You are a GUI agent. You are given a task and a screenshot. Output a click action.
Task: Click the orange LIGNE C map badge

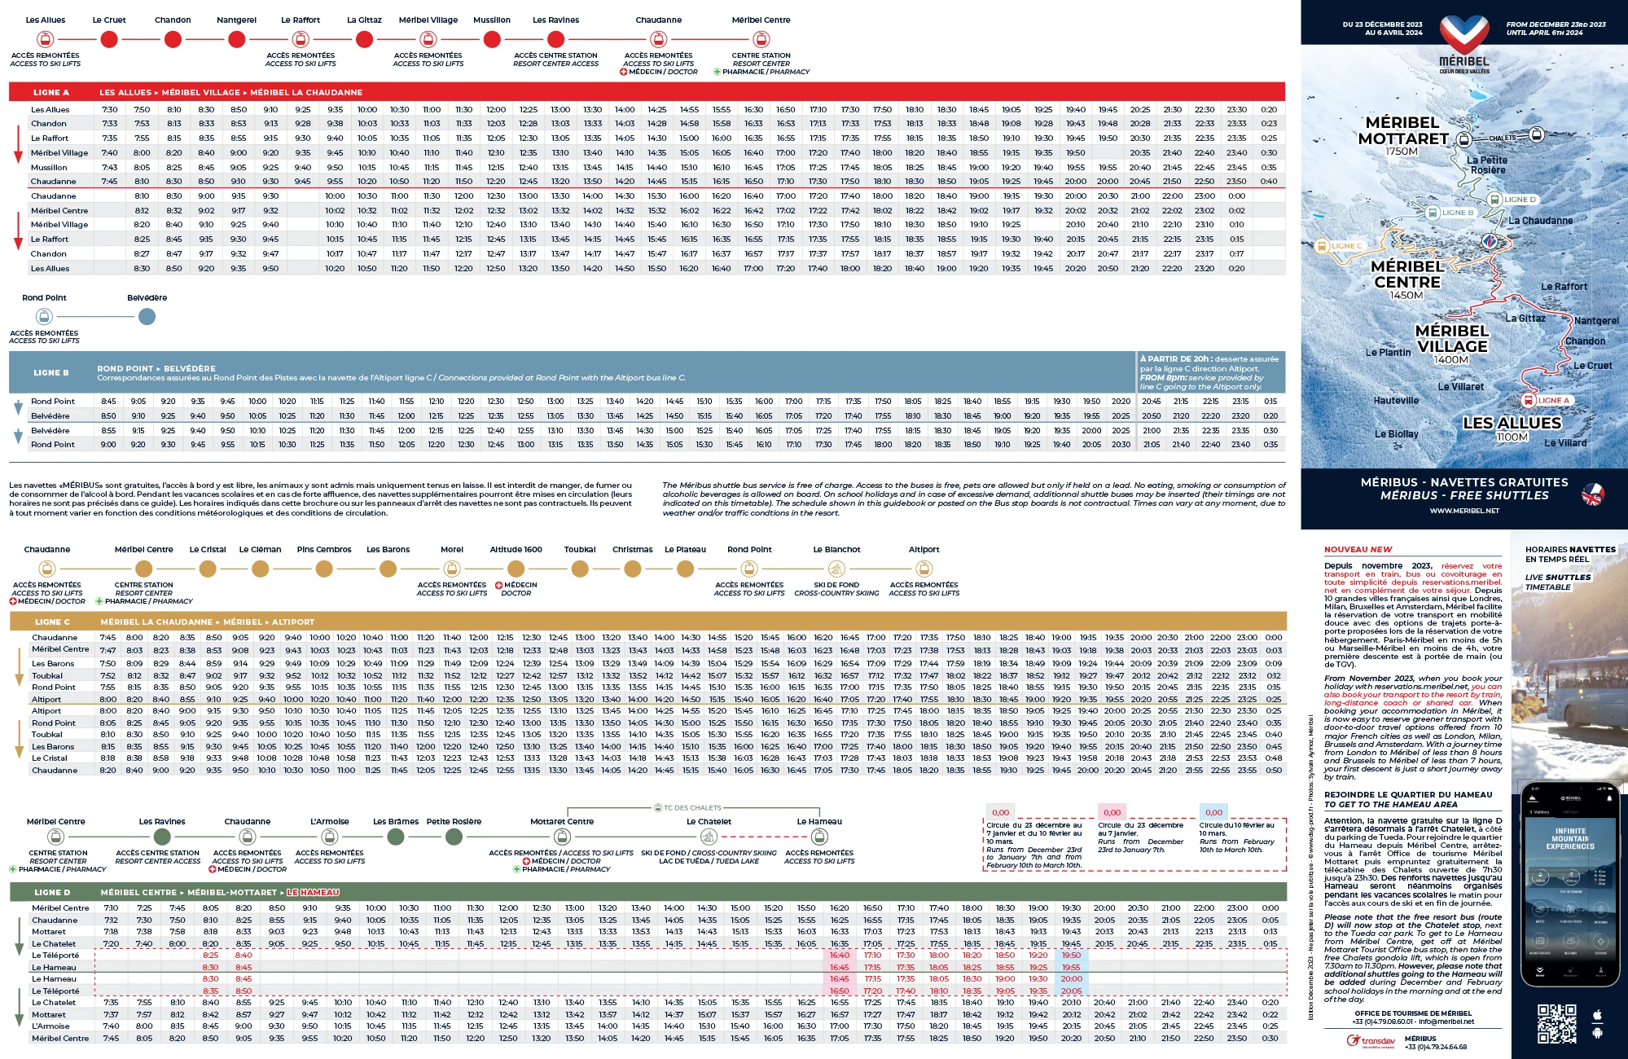point(1340,246)
